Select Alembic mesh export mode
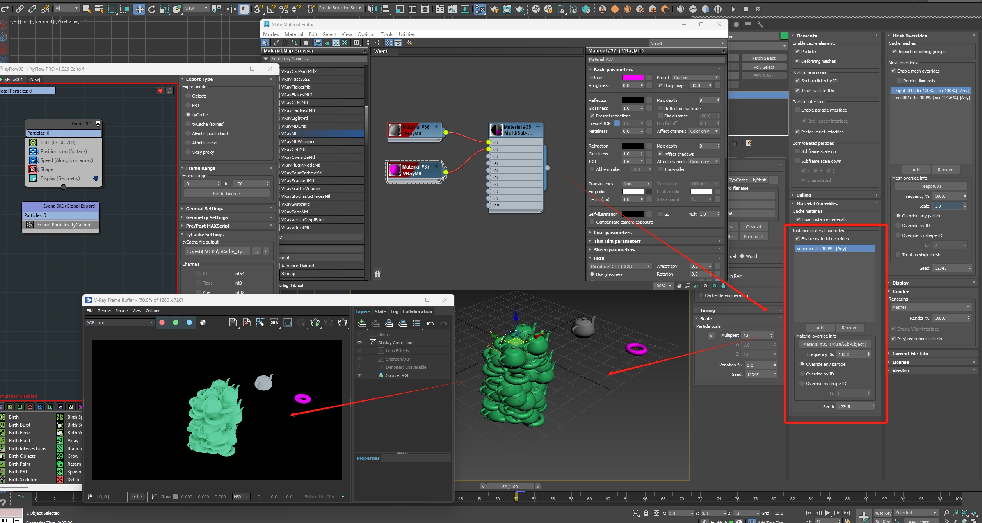 (189, 143)
